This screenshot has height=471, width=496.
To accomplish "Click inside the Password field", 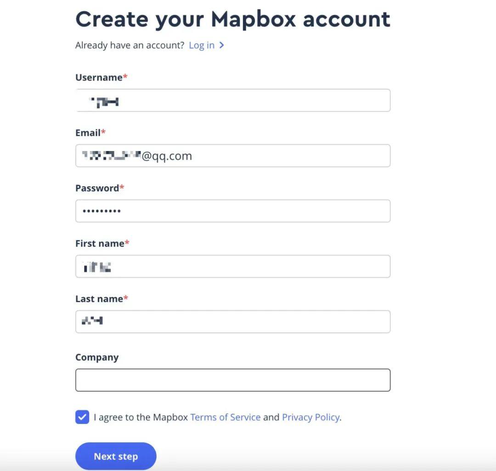I will (233, 211).
